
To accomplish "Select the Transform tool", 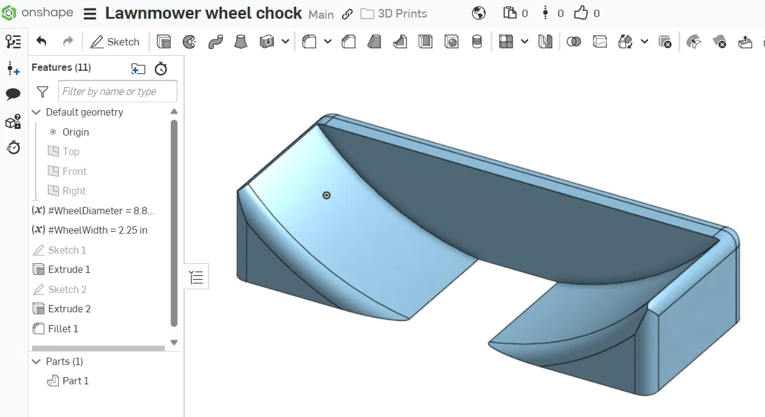I will [x=626, y=42].
